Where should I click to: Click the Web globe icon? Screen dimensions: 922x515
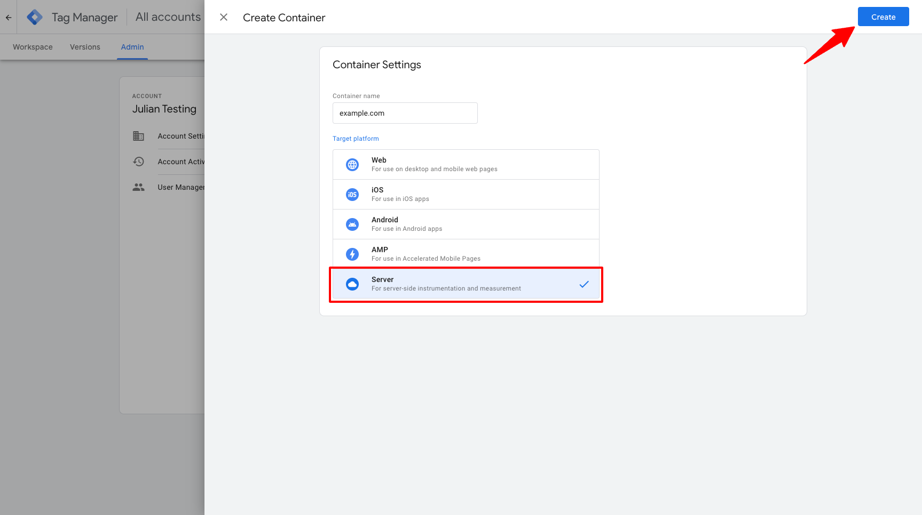click(x=352, y=164)
